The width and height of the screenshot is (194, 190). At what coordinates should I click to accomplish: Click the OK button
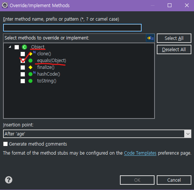pyautogui.click(x=137, y=180)
